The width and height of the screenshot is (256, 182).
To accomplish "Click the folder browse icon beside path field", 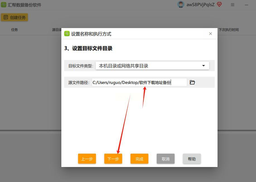I will pos(192,82).
